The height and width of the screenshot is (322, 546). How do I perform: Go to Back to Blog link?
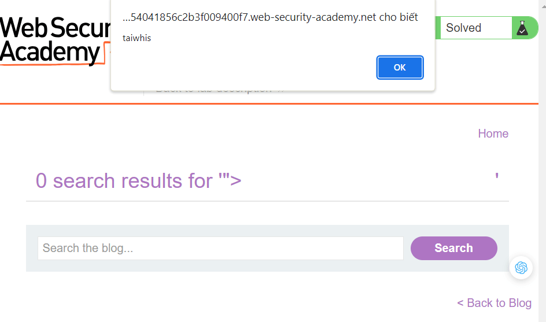(494, 303)
